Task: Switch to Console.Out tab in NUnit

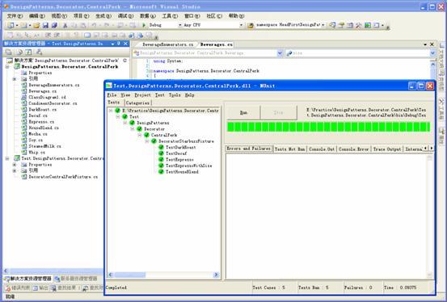Action: 322,149
